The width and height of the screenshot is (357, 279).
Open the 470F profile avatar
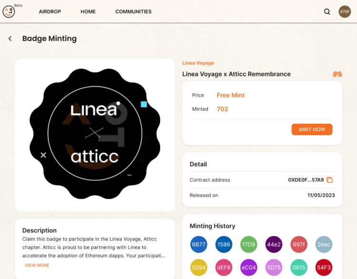[345, 12]
